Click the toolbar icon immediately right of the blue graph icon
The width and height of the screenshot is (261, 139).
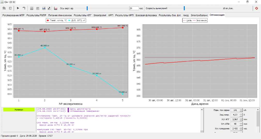(x=49, y=8)
